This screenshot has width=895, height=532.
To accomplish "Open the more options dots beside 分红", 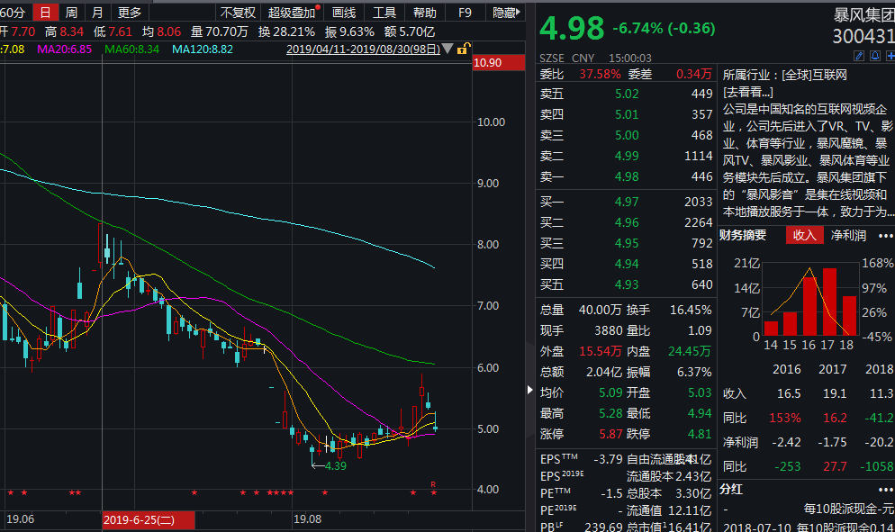I will (885, 491).
